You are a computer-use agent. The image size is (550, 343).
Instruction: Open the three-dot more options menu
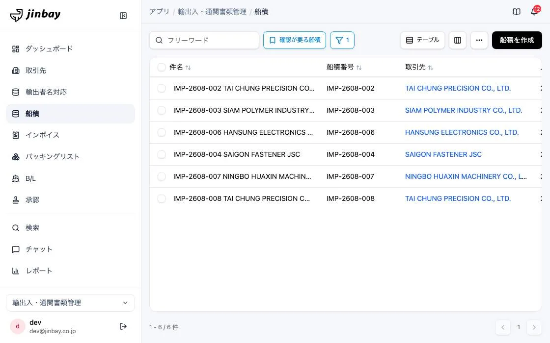pyautogui.click(x=479, y=40)
